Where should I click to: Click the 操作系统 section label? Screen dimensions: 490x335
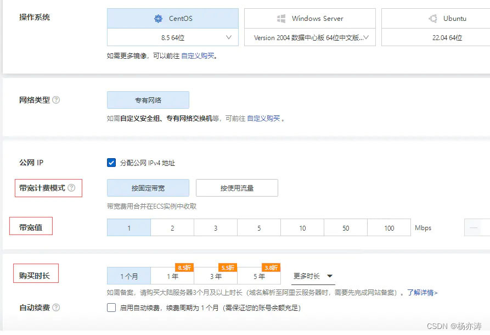coord(35,17)
